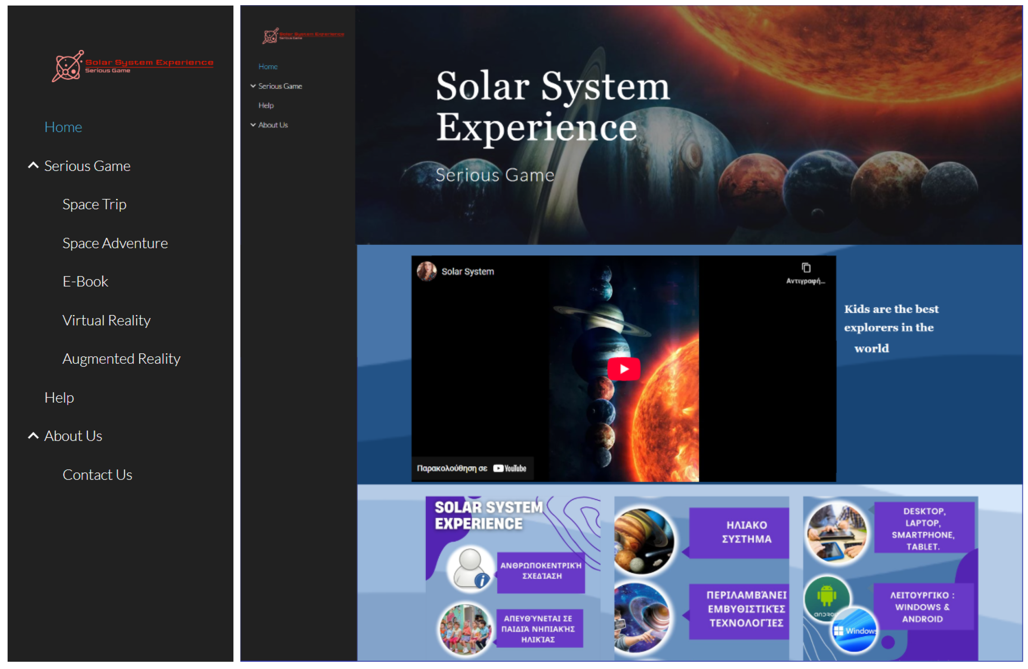
Task: Open Help in the small sidebar
Action: (x=266, y=106)
